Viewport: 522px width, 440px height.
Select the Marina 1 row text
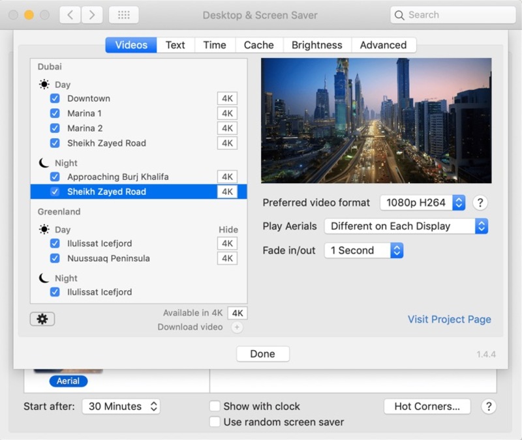85,113
